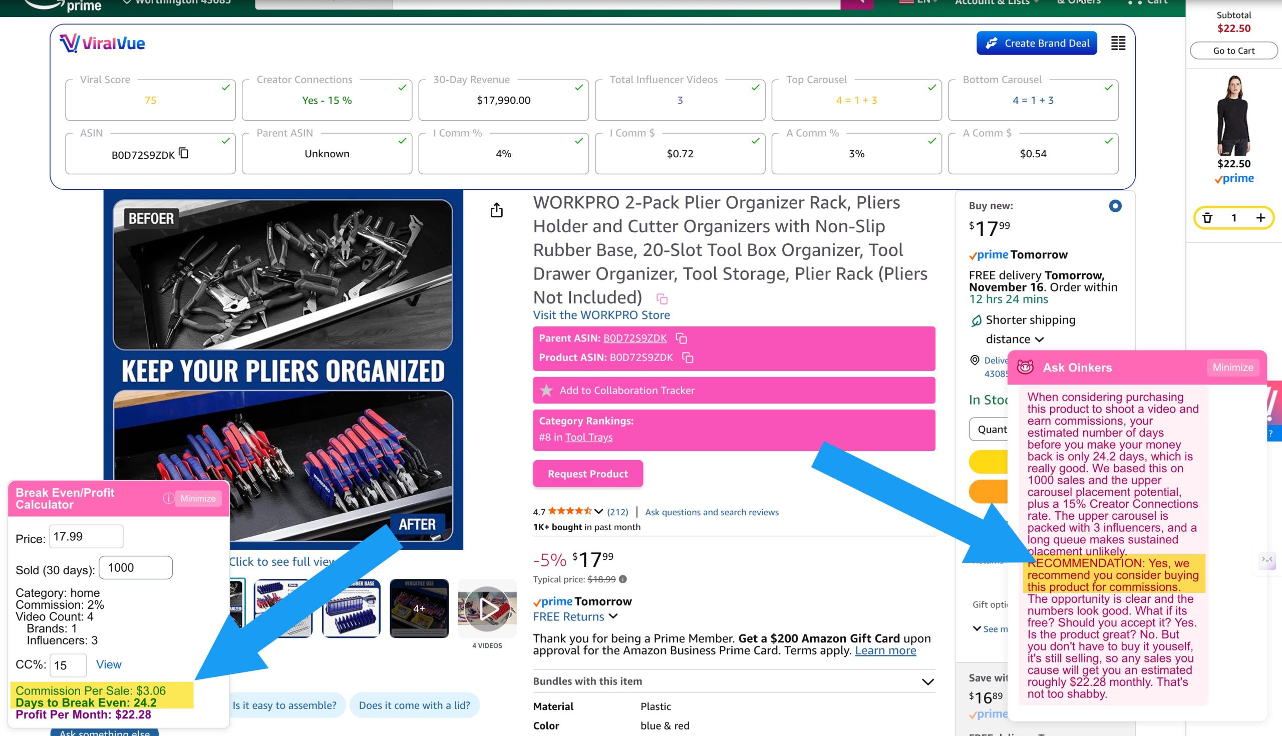Copy the Product ASIN in pink bar

click(x=688, y=357)
